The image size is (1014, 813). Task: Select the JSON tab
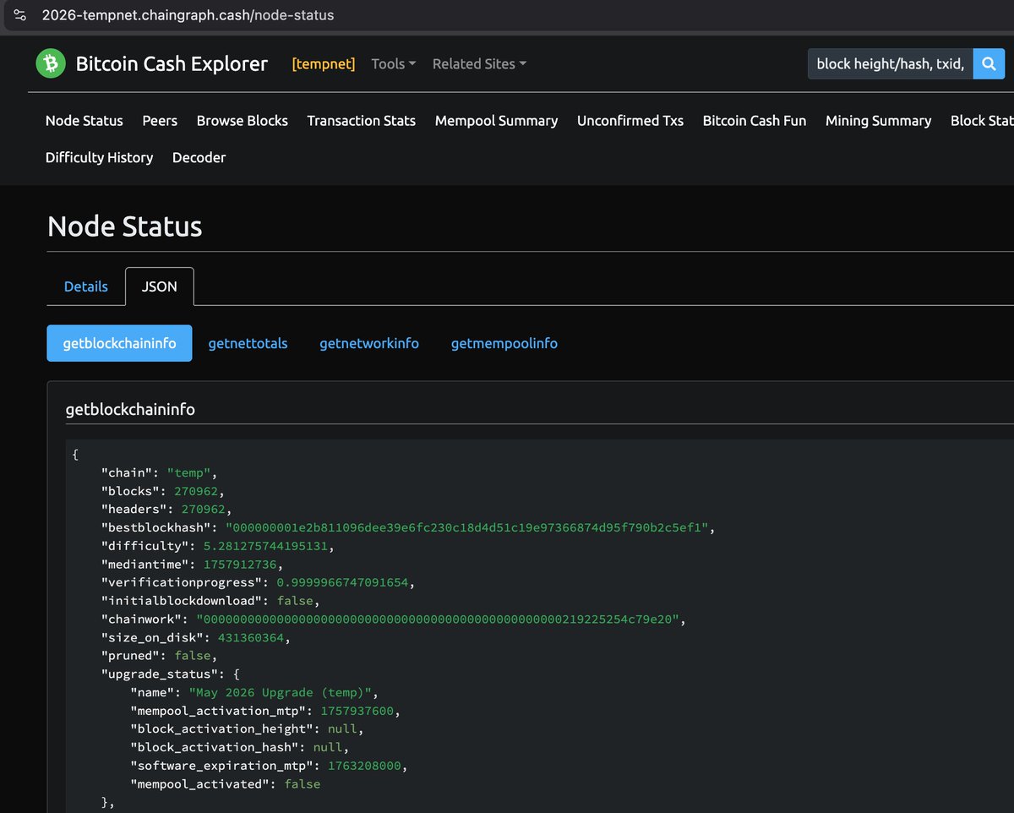coord(160,286)
